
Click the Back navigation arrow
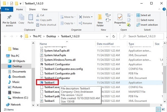tap(5, 37)
